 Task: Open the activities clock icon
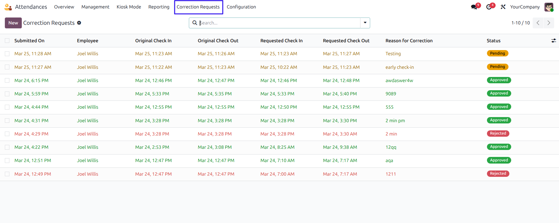point(489,7)
